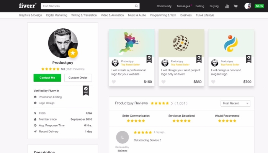The width and height of the screenshot is (268, 153).
Task: Click seller avatar on the $150 gig card
Action: (115, 63)
